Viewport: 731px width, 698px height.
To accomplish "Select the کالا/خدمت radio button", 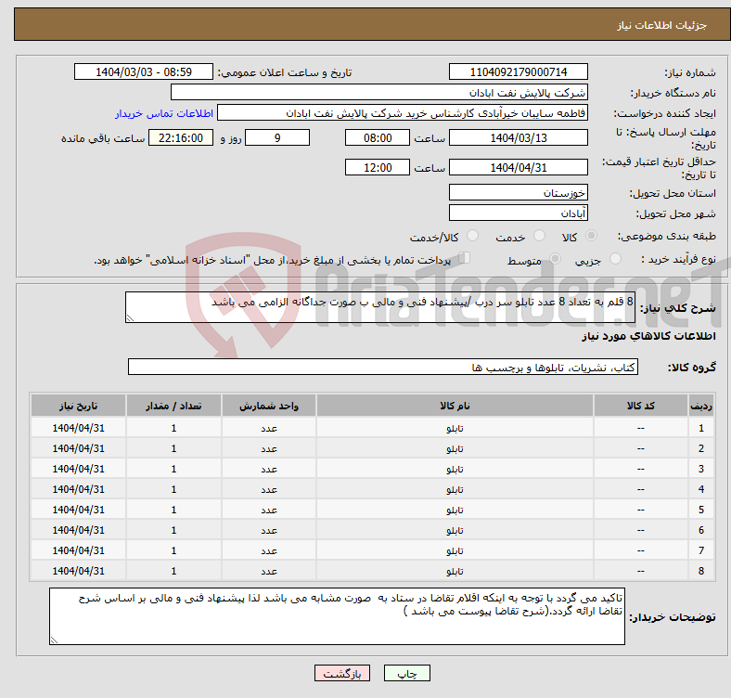I will coord(473,236).
